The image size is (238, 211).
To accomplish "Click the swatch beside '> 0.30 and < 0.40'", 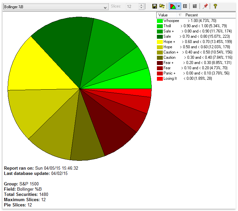I will click(x=160, y=58).
